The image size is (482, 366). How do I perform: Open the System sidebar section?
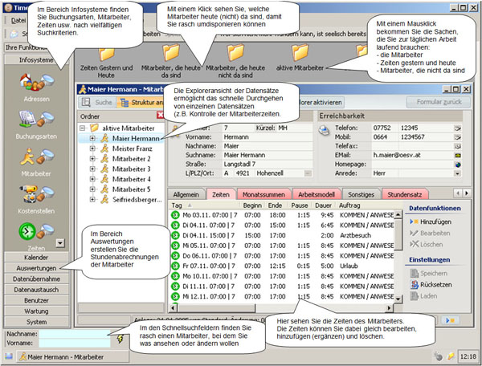36,322
